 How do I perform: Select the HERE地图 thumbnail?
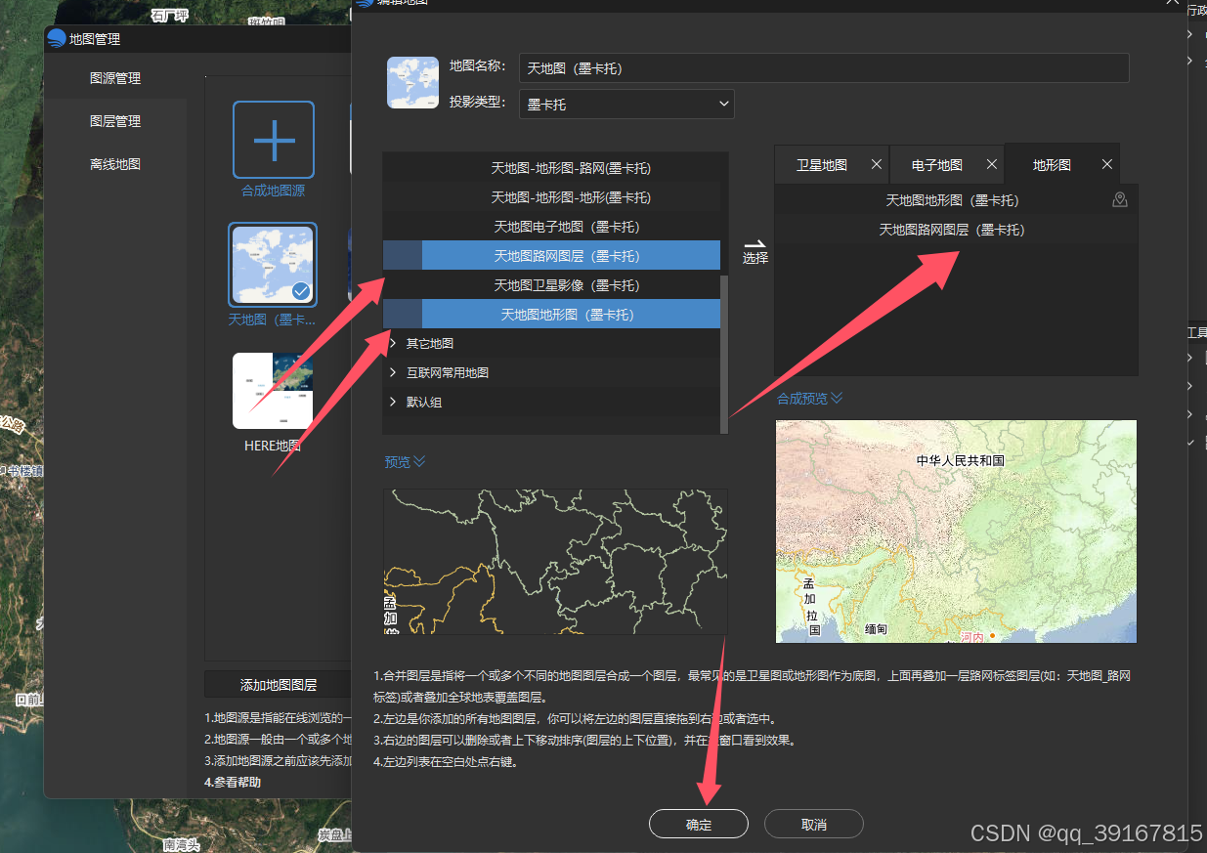273,391
